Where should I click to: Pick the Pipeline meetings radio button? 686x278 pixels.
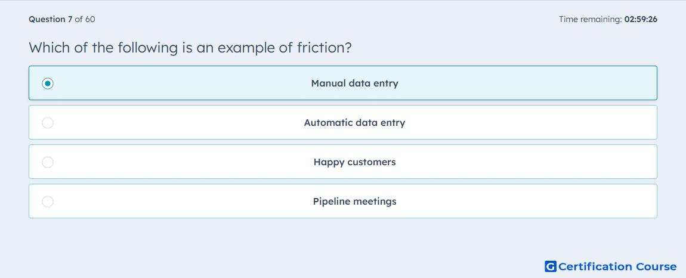(48, 202)
